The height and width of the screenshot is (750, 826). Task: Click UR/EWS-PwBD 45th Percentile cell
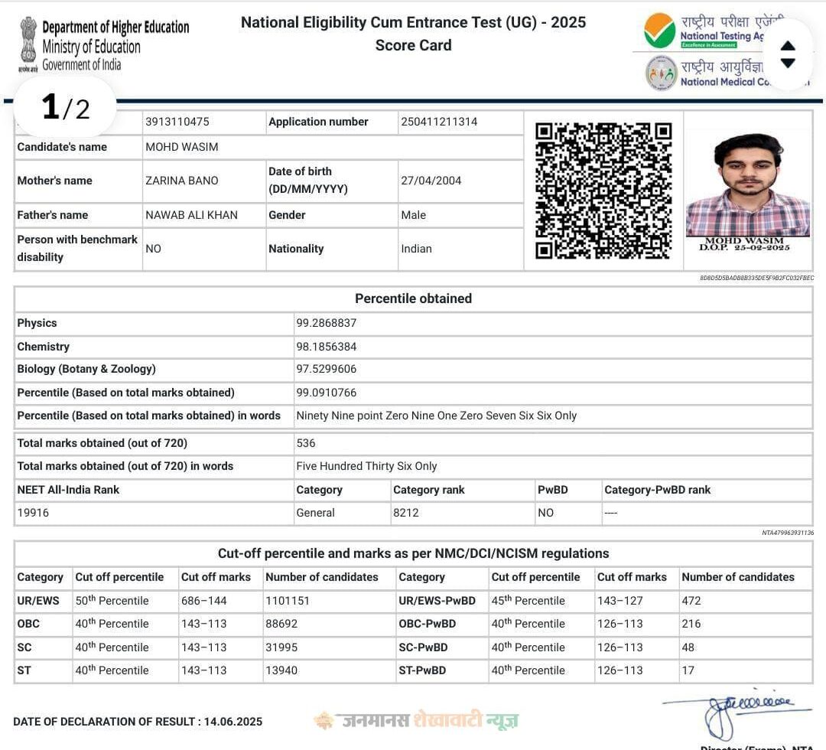coord(541,601)
